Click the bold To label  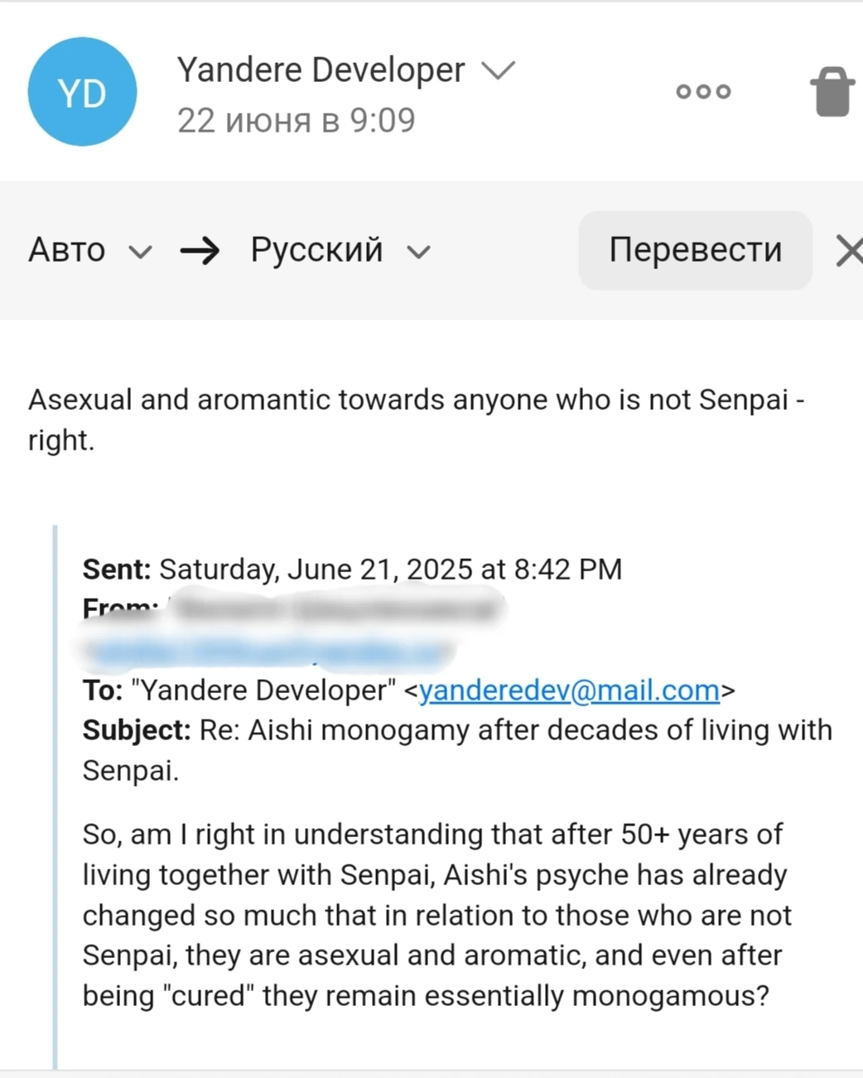coord(103,691)
